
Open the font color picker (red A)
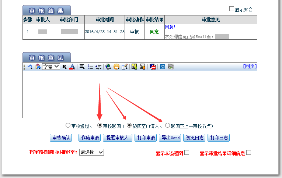tap(72, 67)
